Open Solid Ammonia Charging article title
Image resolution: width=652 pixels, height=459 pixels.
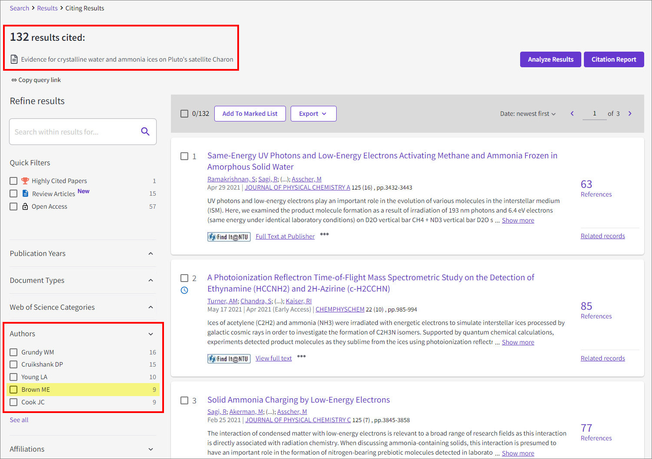pyautogui.click(x=298, y=400)
